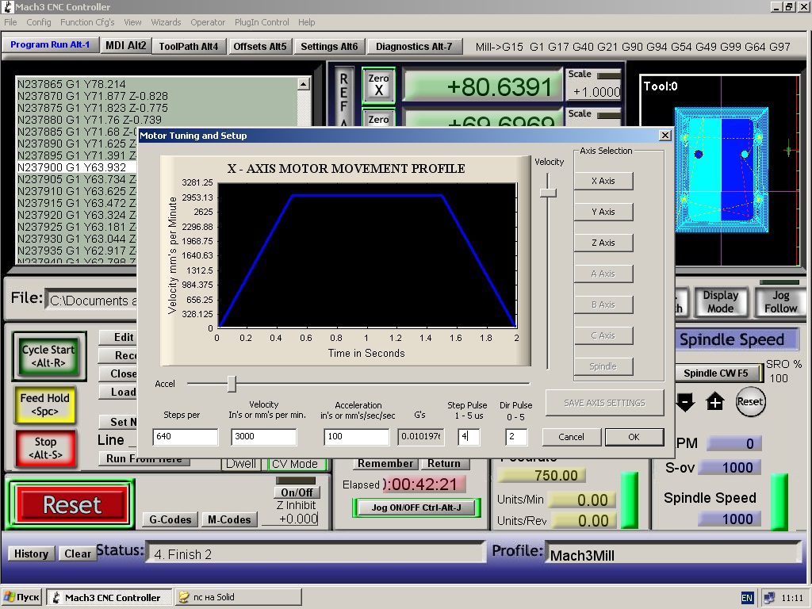Screen dimensions: 812x609
Task: Zero the X axis DRO
Action: click(378, 85)
